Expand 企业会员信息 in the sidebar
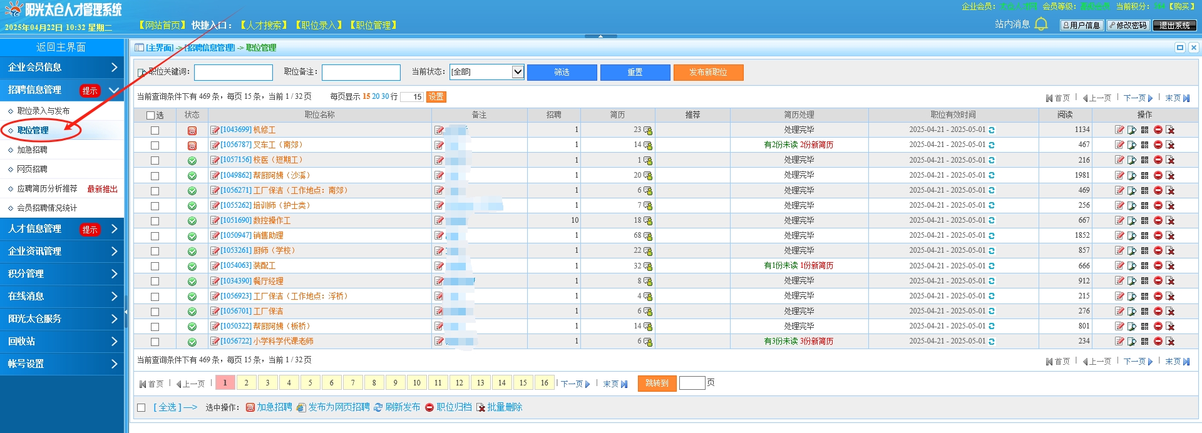 [x=62, y=67]
